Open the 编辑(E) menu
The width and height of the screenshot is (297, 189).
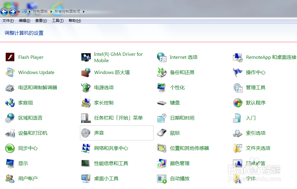[24, 21]
